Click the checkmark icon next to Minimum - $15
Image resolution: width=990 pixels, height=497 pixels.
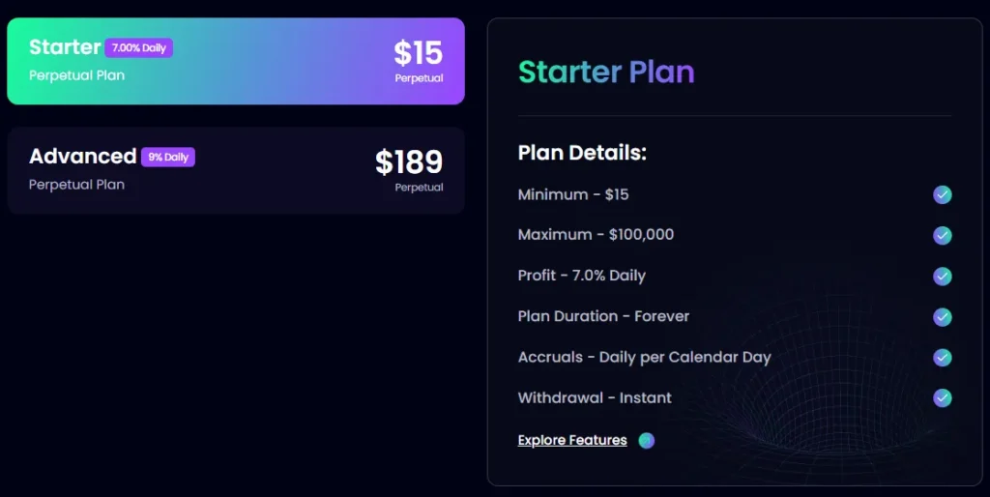(x=943, y=195)
